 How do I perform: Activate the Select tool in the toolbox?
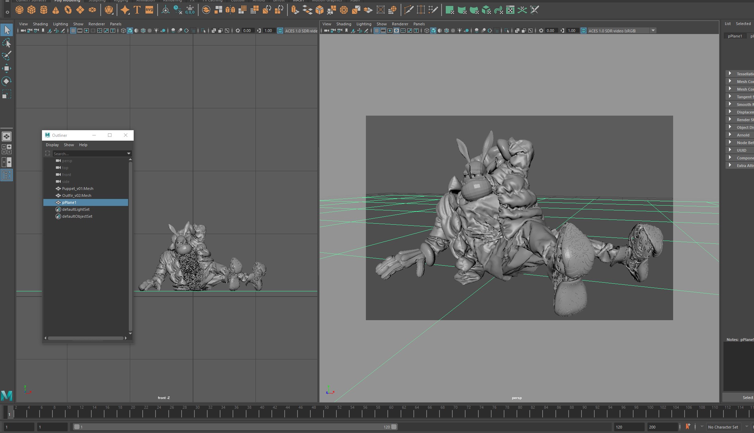(x=7, y=30)
